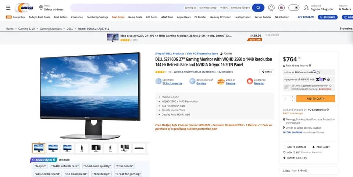Open NAS Builder

(x=282, y=17)
